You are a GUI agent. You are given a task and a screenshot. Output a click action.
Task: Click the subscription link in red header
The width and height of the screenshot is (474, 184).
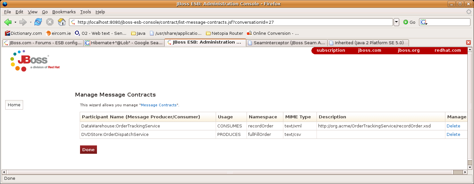pos(331,50)
